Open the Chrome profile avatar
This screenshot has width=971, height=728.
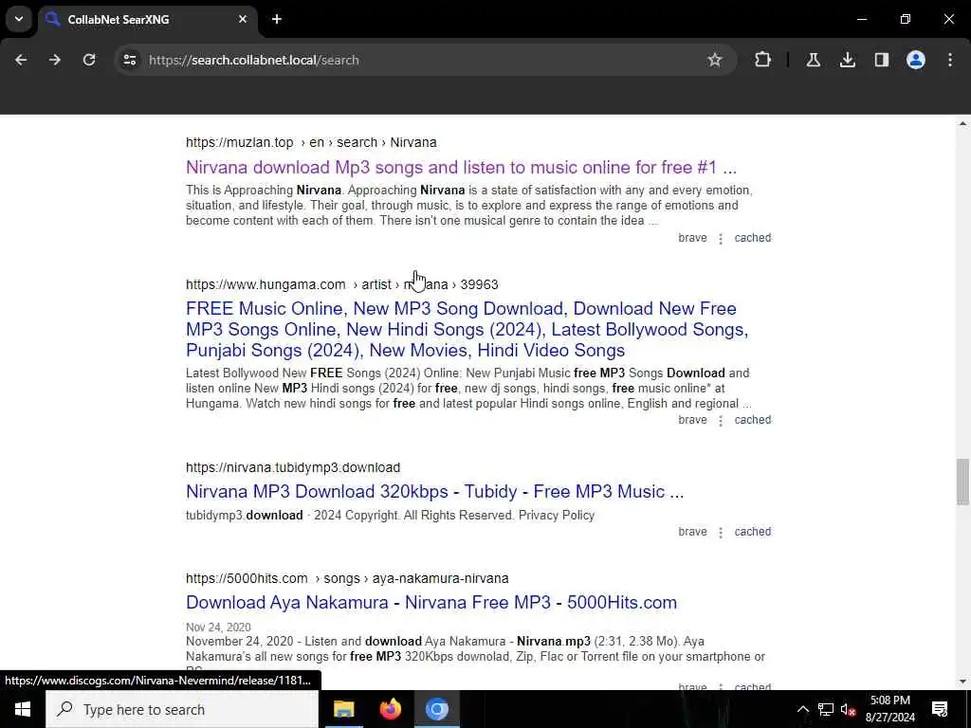pyautogui.click(x=916, y=60)
